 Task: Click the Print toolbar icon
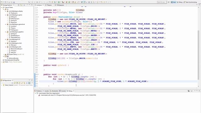coord(14,2)
